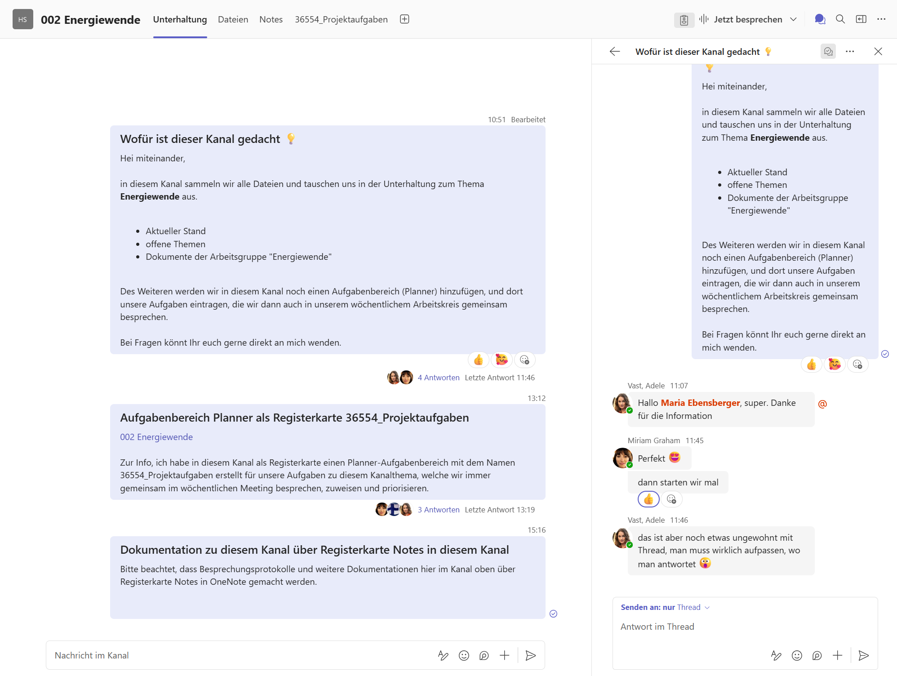Search in channel with magnifier icon
This screenshot has height=676, width=897.
tap(840, 19)
